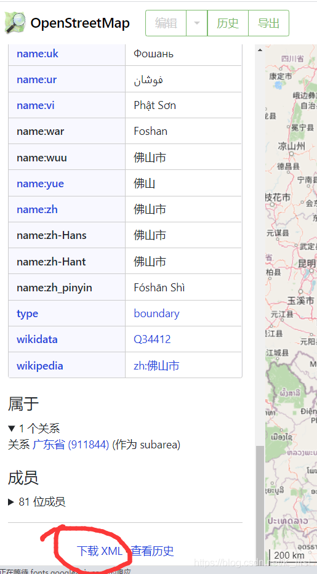Click the boundary type value link
Viewport: 317px width, 574px height.
coord(157,313)
